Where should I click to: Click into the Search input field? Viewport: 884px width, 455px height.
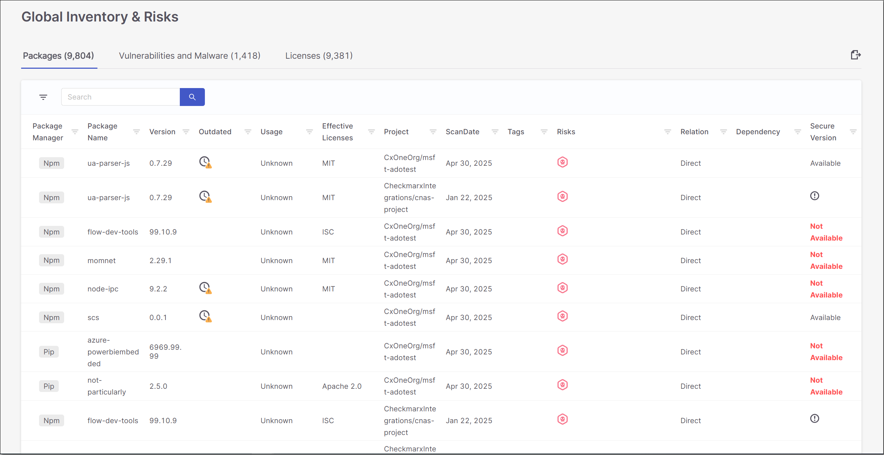[x=121, y=97]
